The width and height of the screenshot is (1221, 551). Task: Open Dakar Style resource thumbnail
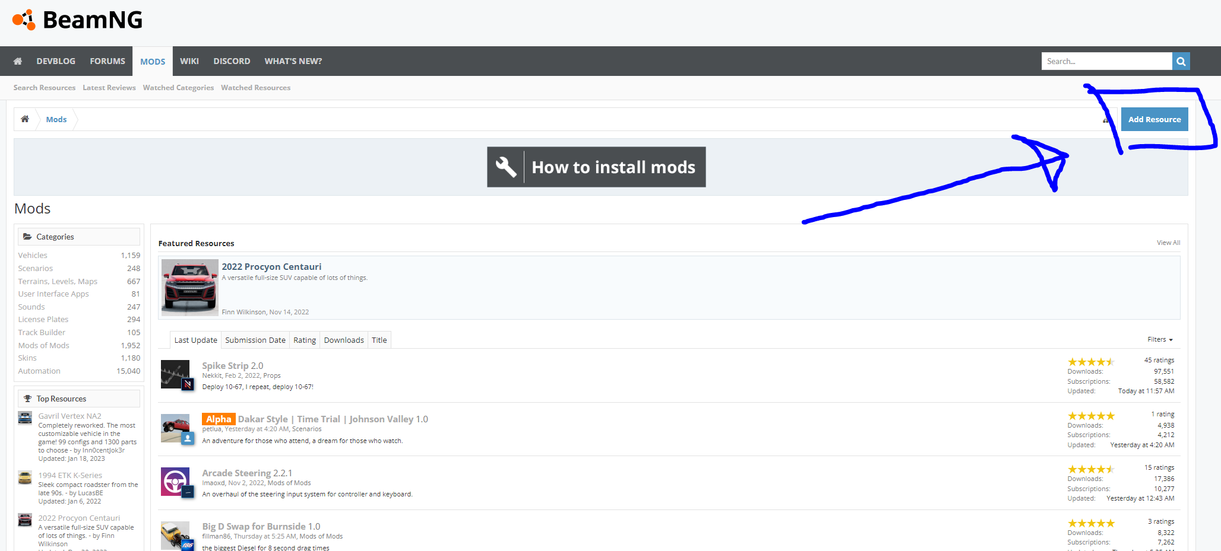175,428
